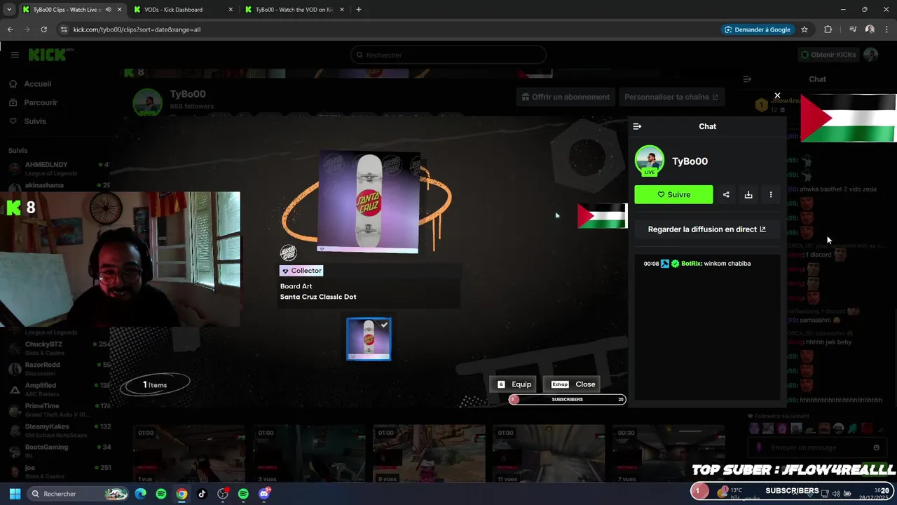Screen dimensions: 897x505
Task: Switch to the TyBo00 Watch the VOD tab
Action: coord(294,10)
